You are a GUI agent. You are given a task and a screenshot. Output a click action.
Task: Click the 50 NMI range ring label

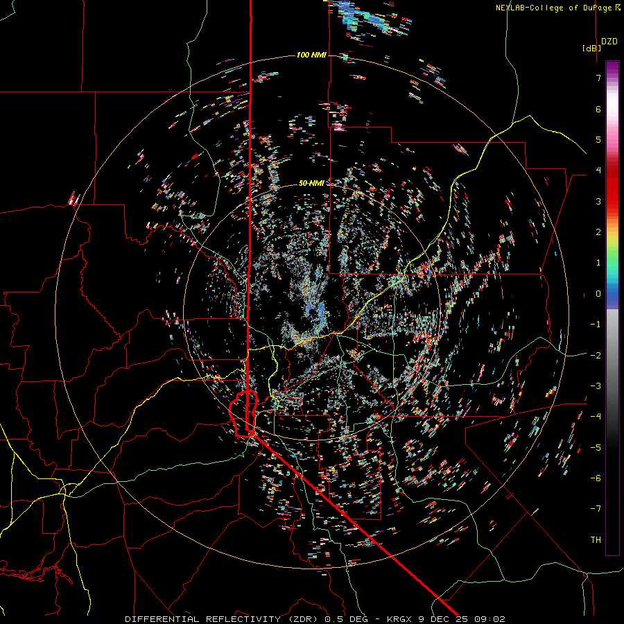[x=311, y=183]
